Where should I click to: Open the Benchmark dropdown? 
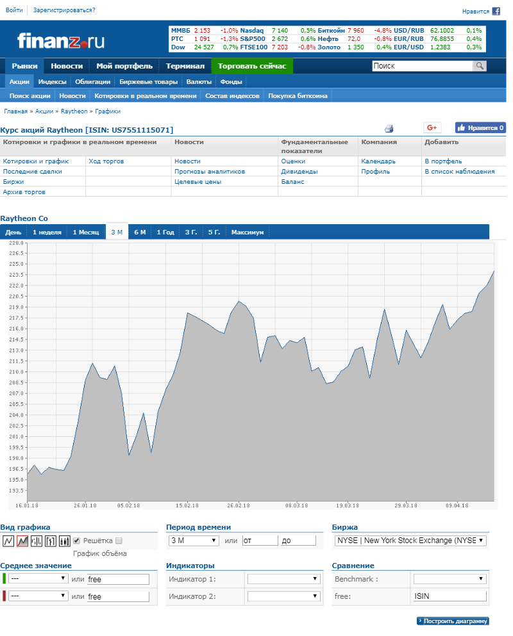click(450, 579)
